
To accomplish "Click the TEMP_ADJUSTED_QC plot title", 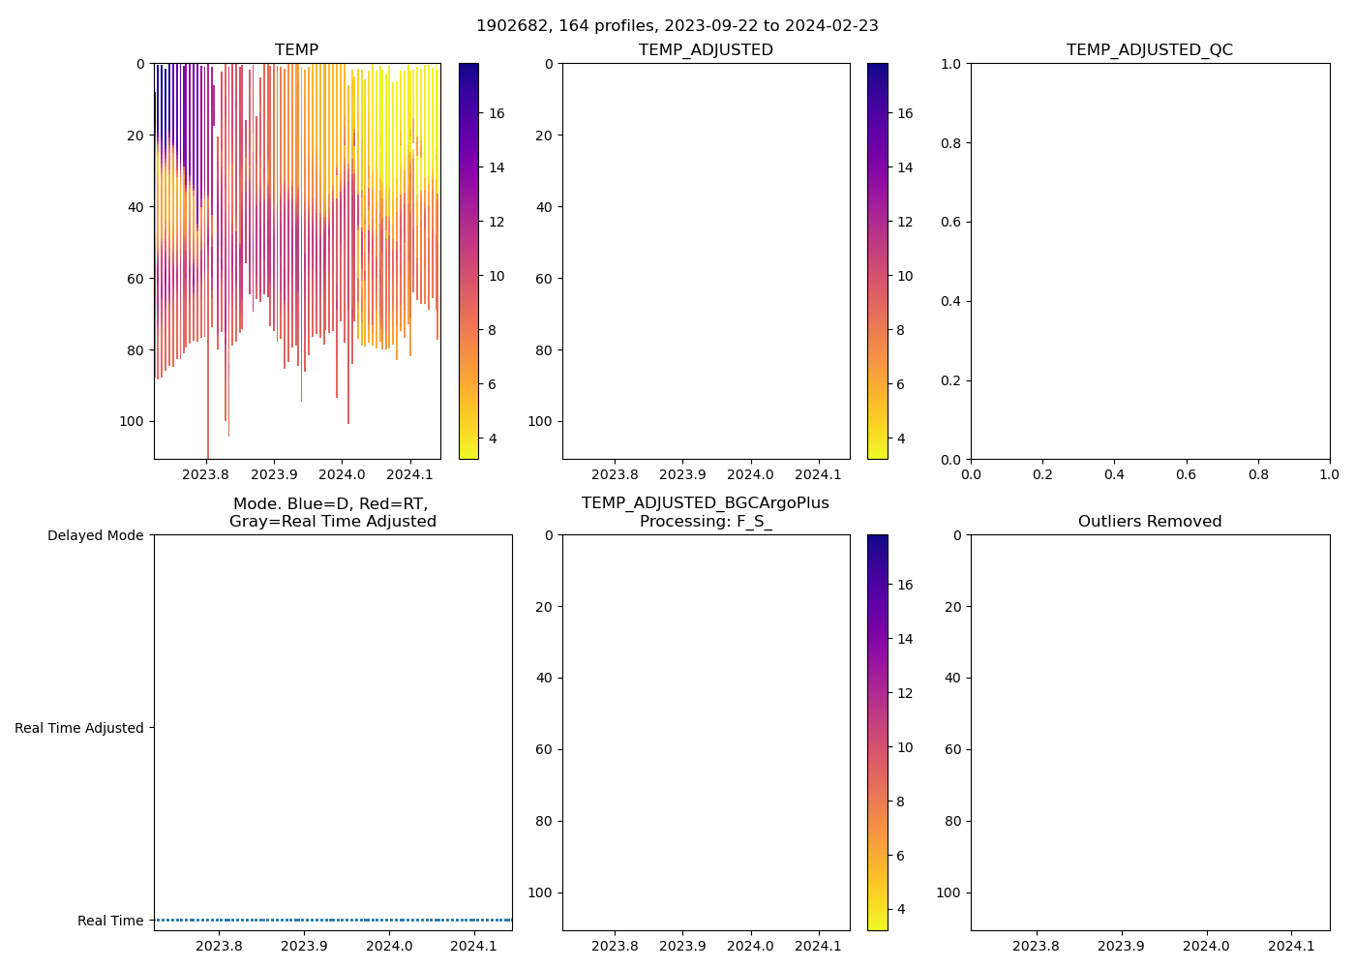I will [1149, 50].
